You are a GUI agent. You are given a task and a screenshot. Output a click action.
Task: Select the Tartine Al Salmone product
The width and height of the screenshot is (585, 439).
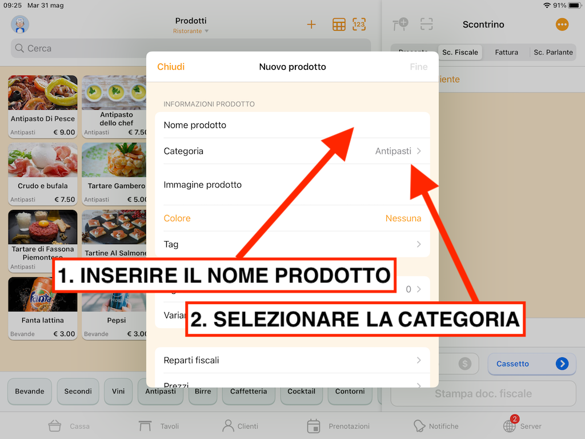114,234
